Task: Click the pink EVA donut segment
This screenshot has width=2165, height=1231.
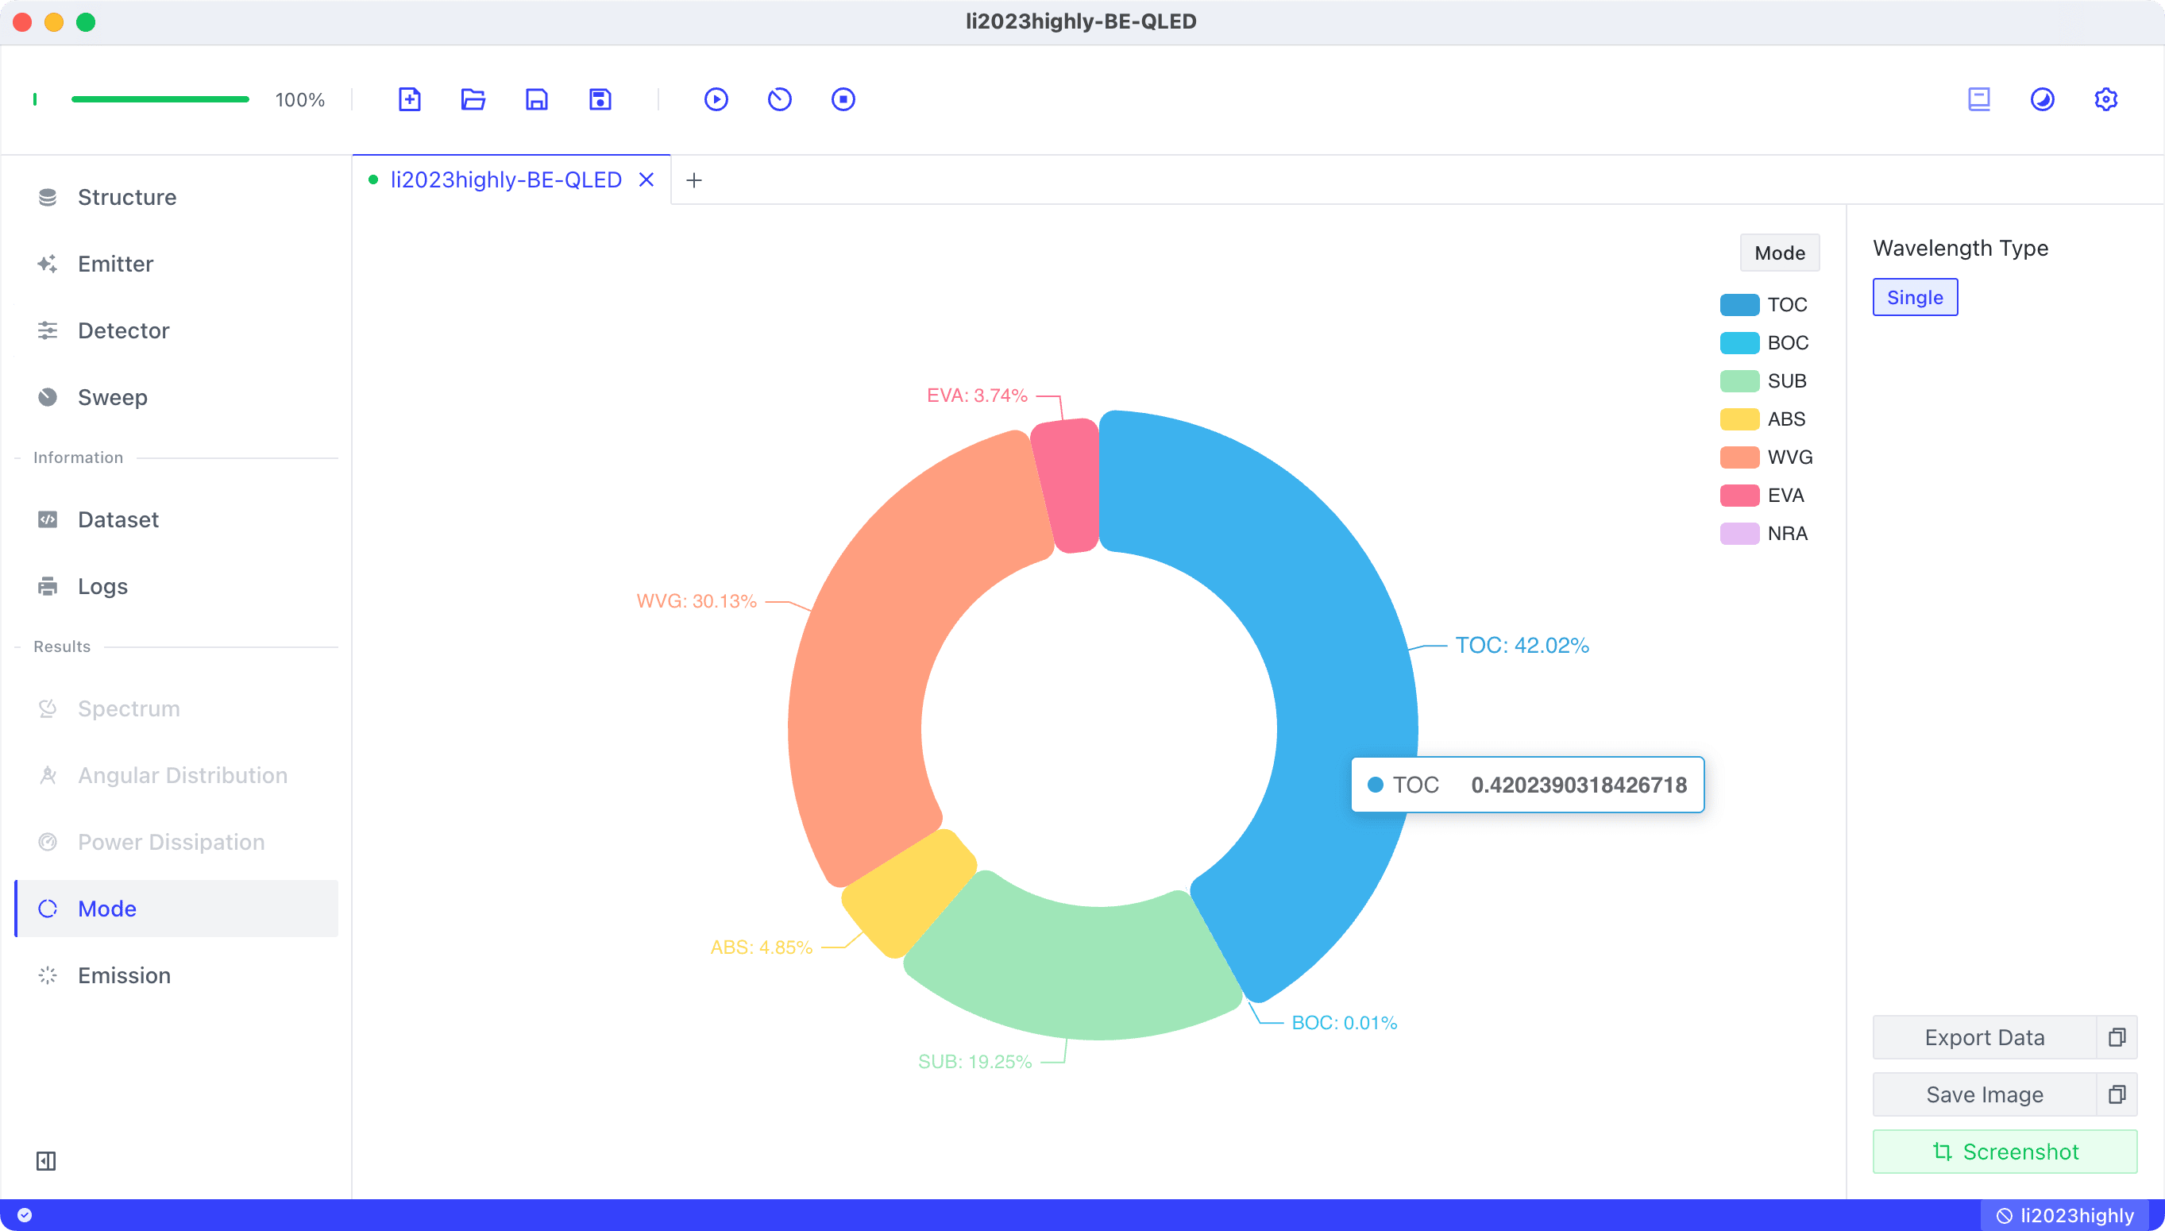Action: pos(1068,486)
